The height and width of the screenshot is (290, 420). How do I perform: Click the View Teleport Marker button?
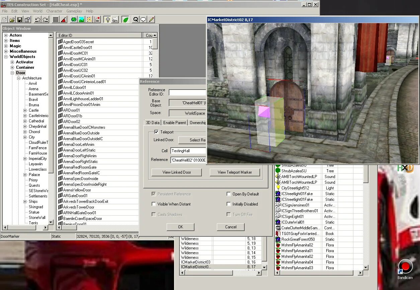235,172
